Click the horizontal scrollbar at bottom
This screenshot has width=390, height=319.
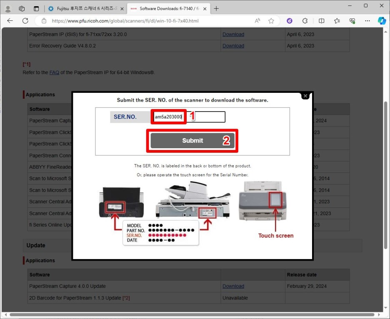pyautogui.click(x=192, y=314)
